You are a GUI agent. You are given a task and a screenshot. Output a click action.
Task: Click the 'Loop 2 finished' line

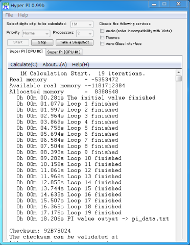67,110
